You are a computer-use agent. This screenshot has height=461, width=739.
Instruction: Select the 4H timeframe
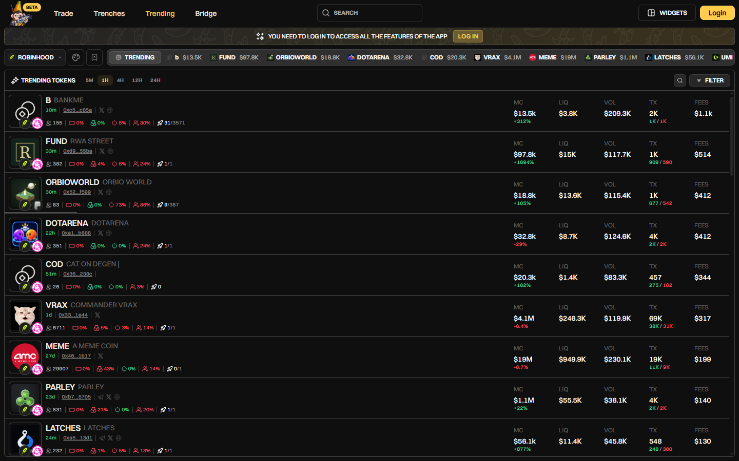click(120, 80)
